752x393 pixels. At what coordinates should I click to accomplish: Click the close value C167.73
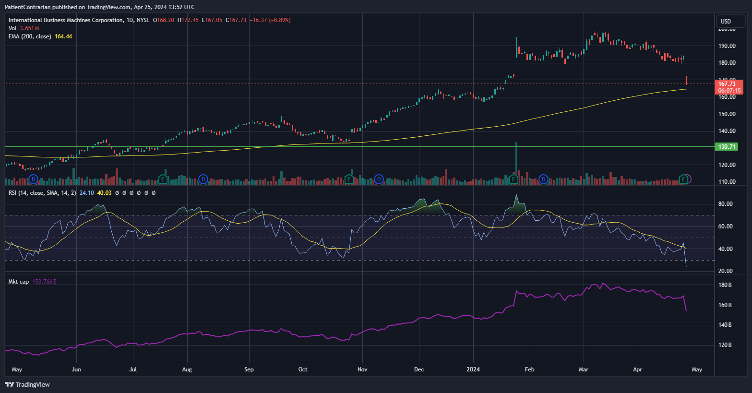(236, 20)
